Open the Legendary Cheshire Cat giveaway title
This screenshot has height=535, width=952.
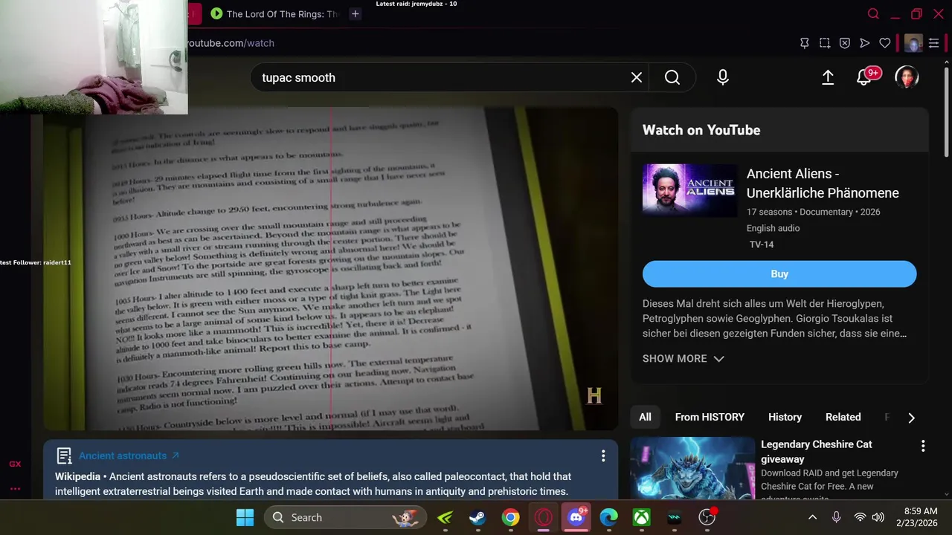tap(816, 451)
